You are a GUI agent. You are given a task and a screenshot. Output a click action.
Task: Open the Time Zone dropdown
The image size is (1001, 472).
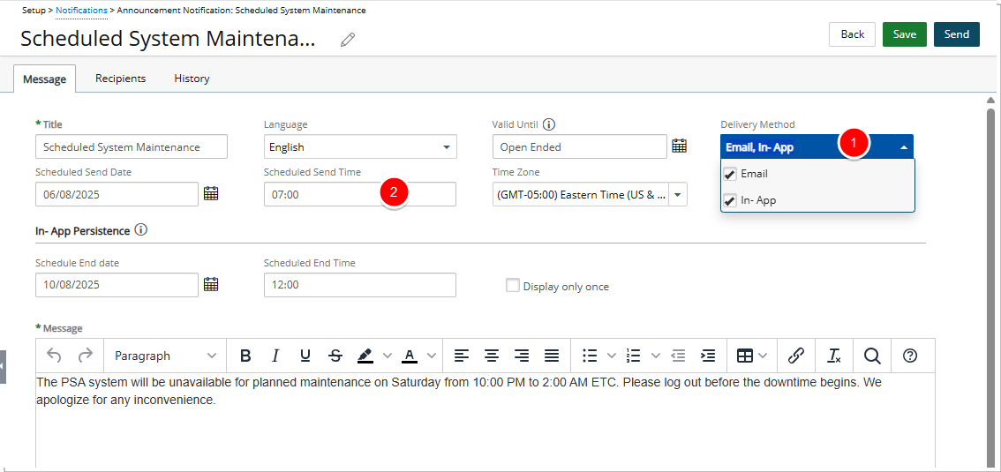click(x=677, y=194)
